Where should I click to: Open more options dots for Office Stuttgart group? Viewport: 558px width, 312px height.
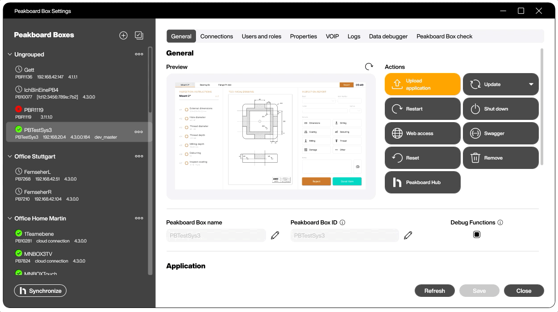pos(139,156)
